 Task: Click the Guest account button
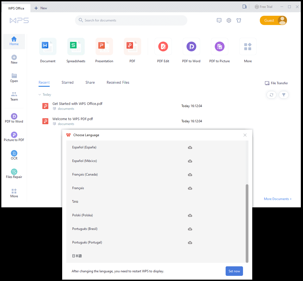pyautogui.click(x=273, y=20)
